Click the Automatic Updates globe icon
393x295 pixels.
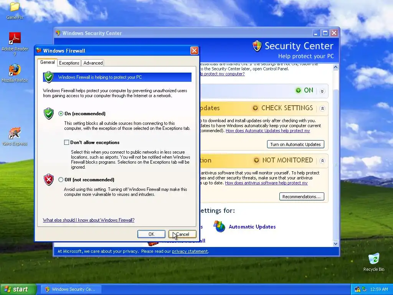pyautogui.click(x=219, y=226)
